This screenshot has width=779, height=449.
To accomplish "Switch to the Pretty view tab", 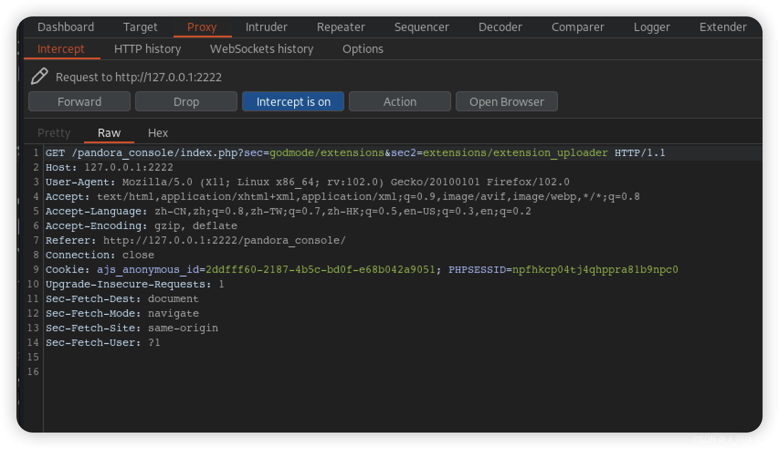I will pos(54,133).
